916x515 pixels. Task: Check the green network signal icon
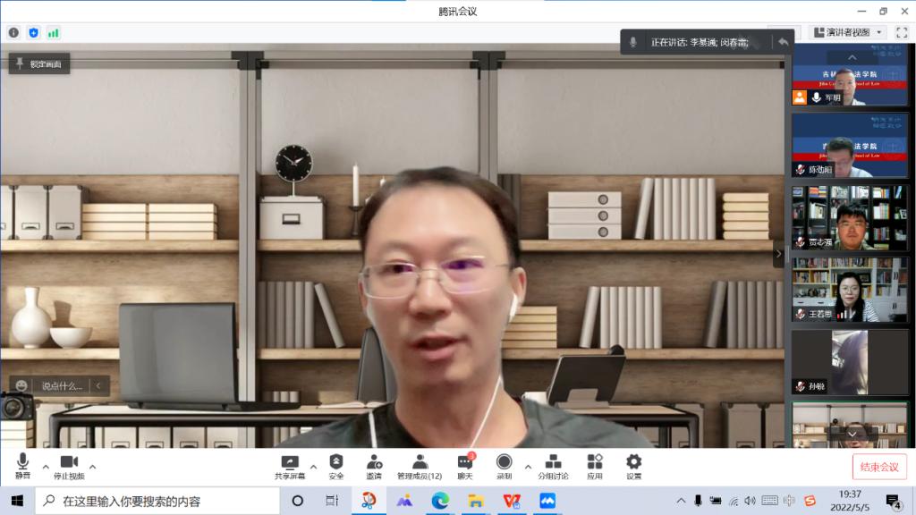pyautogui.click(x=54, y=33)
